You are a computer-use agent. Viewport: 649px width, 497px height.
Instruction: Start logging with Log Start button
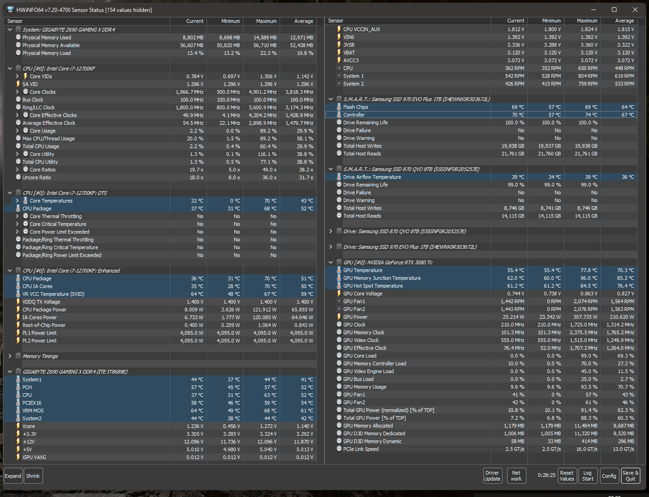(588, 476)
